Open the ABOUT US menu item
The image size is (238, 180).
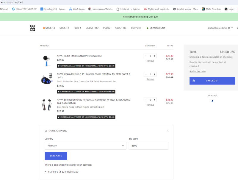pyautogui.click(x=120, y=28)
